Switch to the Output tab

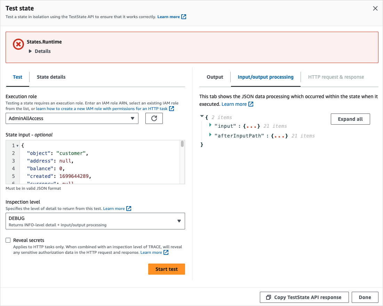215,77
